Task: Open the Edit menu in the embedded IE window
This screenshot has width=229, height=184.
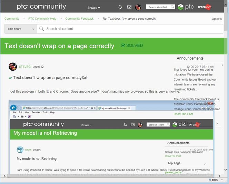Action: pyautogui.click(x=21, y=112)
